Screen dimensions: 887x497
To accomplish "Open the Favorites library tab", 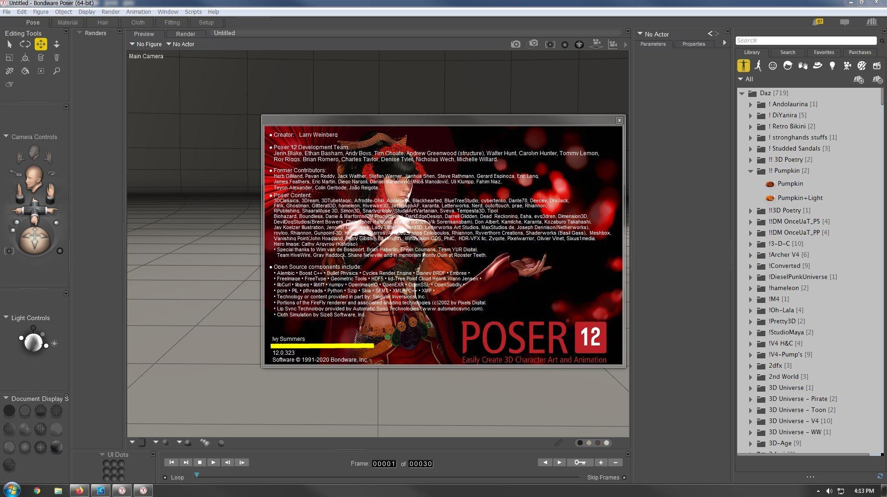I will pos(824,52).
